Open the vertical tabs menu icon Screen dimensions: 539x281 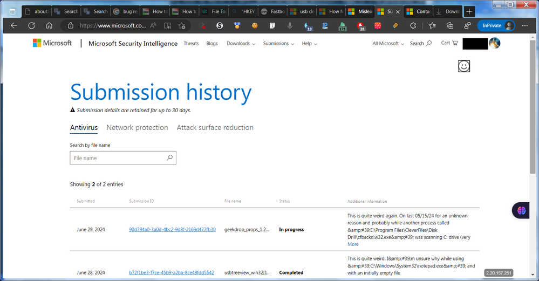coord(12,11)
